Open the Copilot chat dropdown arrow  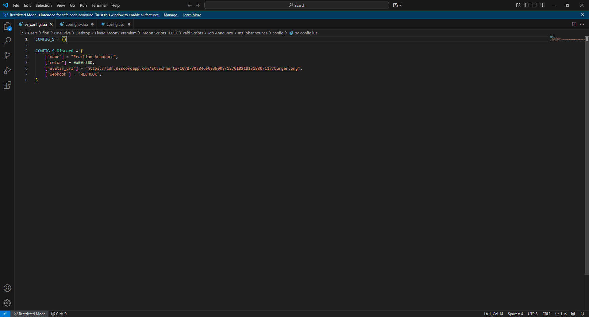tap(400, 5)
